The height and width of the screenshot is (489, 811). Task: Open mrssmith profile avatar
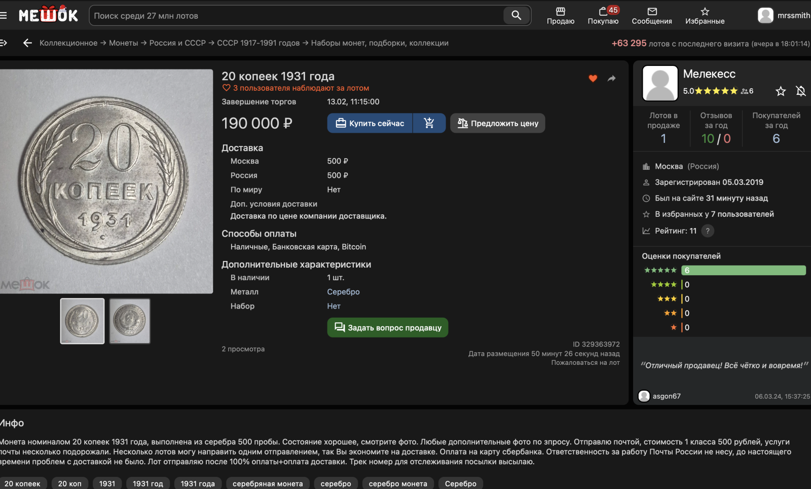pos(765,15)
